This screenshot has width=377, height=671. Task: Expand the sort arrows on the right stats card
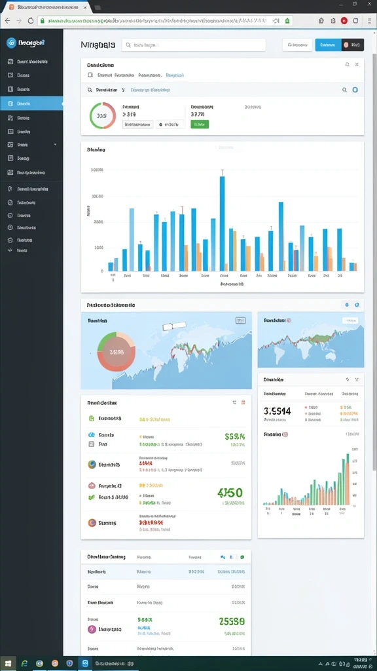tap(348, 379)
